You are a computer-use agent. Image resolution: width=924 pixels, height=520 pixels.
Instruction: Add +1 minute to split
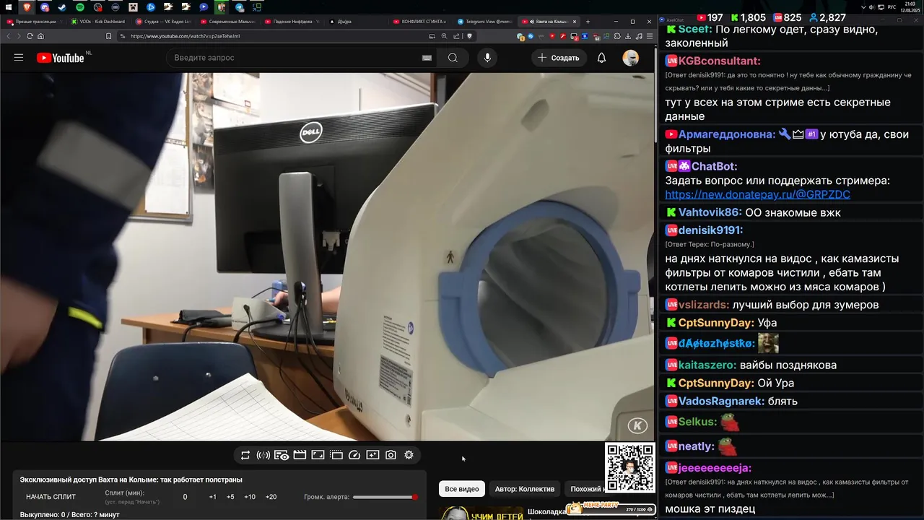(212, 497)
